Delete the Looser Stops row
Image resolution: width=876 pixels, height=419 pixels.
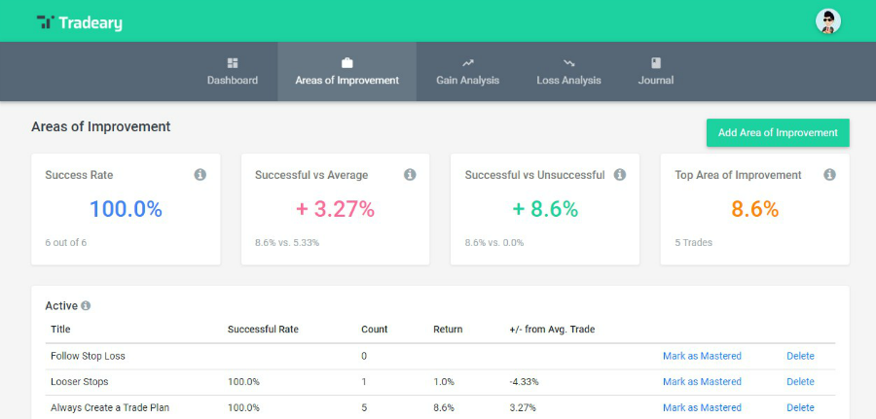point(800,382)
